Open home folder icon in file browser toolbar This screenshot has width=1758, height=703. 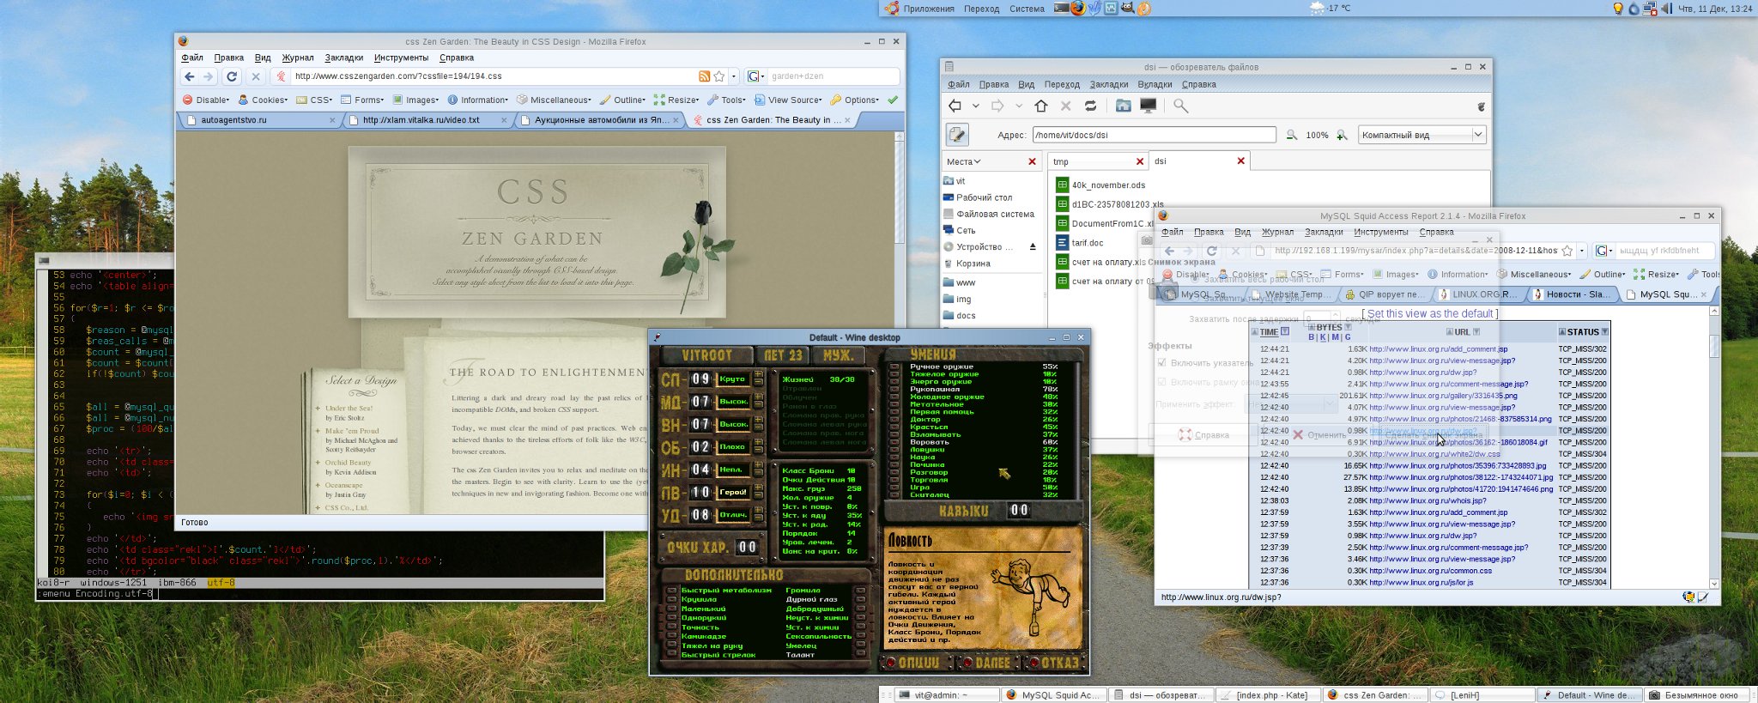(1123, 106)
